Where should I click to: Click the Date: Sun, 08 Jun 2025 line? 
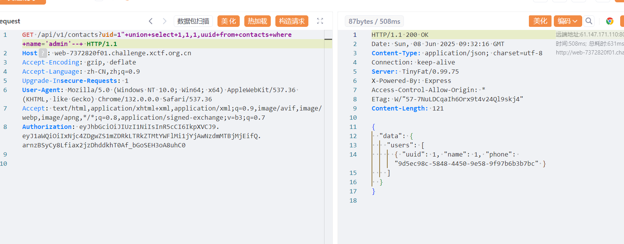coord(438,44)
